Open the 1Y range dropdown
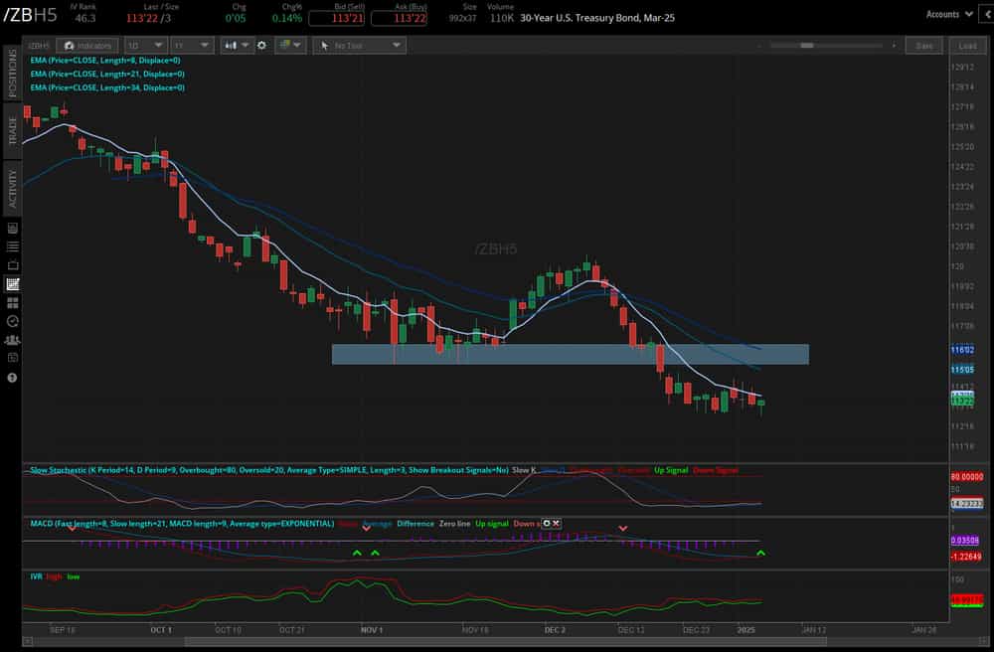994x652 pixels. [x=194, y=45]
